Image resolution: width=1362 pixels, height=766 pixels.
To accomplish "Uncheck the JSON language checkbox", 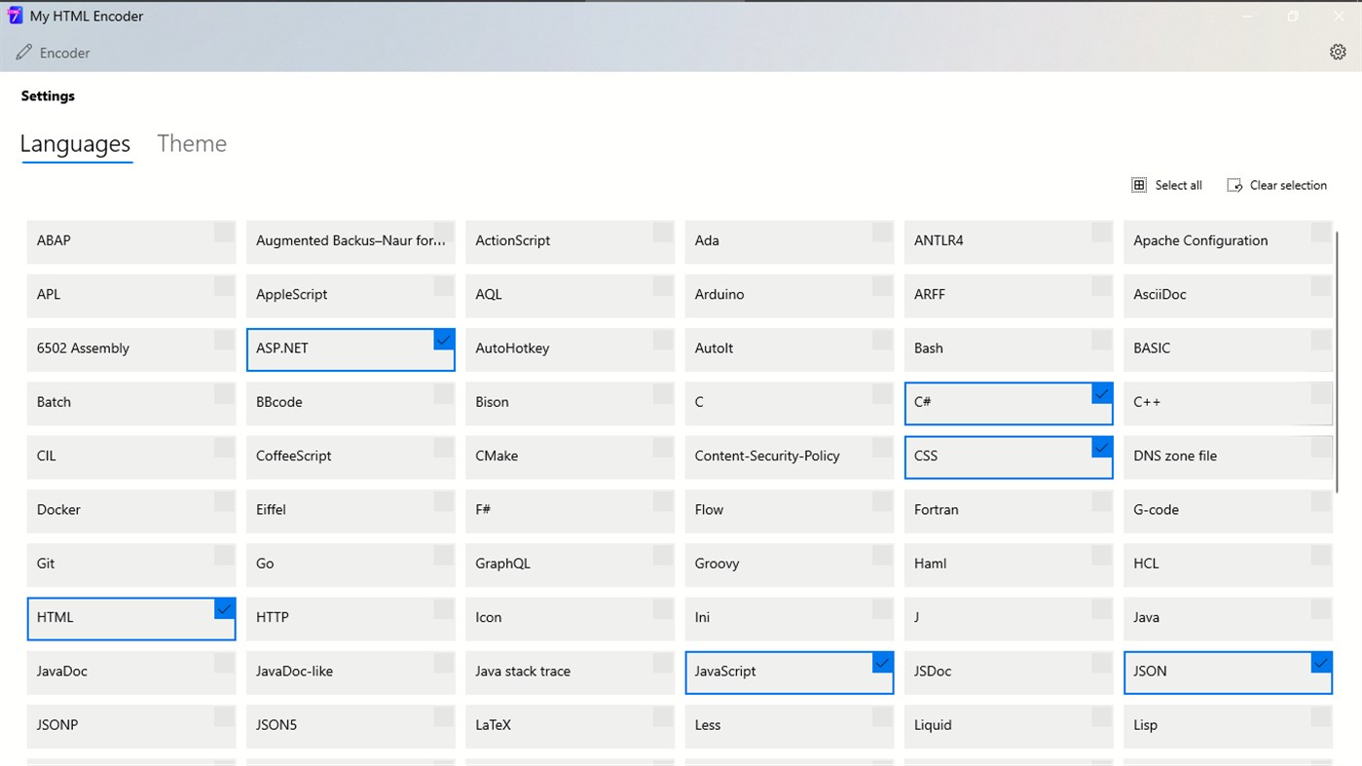I will click(x=1320, y=663).
